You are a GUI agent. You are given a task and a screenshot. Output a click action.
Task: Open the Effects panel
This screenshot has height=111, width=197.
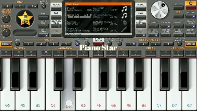pos(191,44)
